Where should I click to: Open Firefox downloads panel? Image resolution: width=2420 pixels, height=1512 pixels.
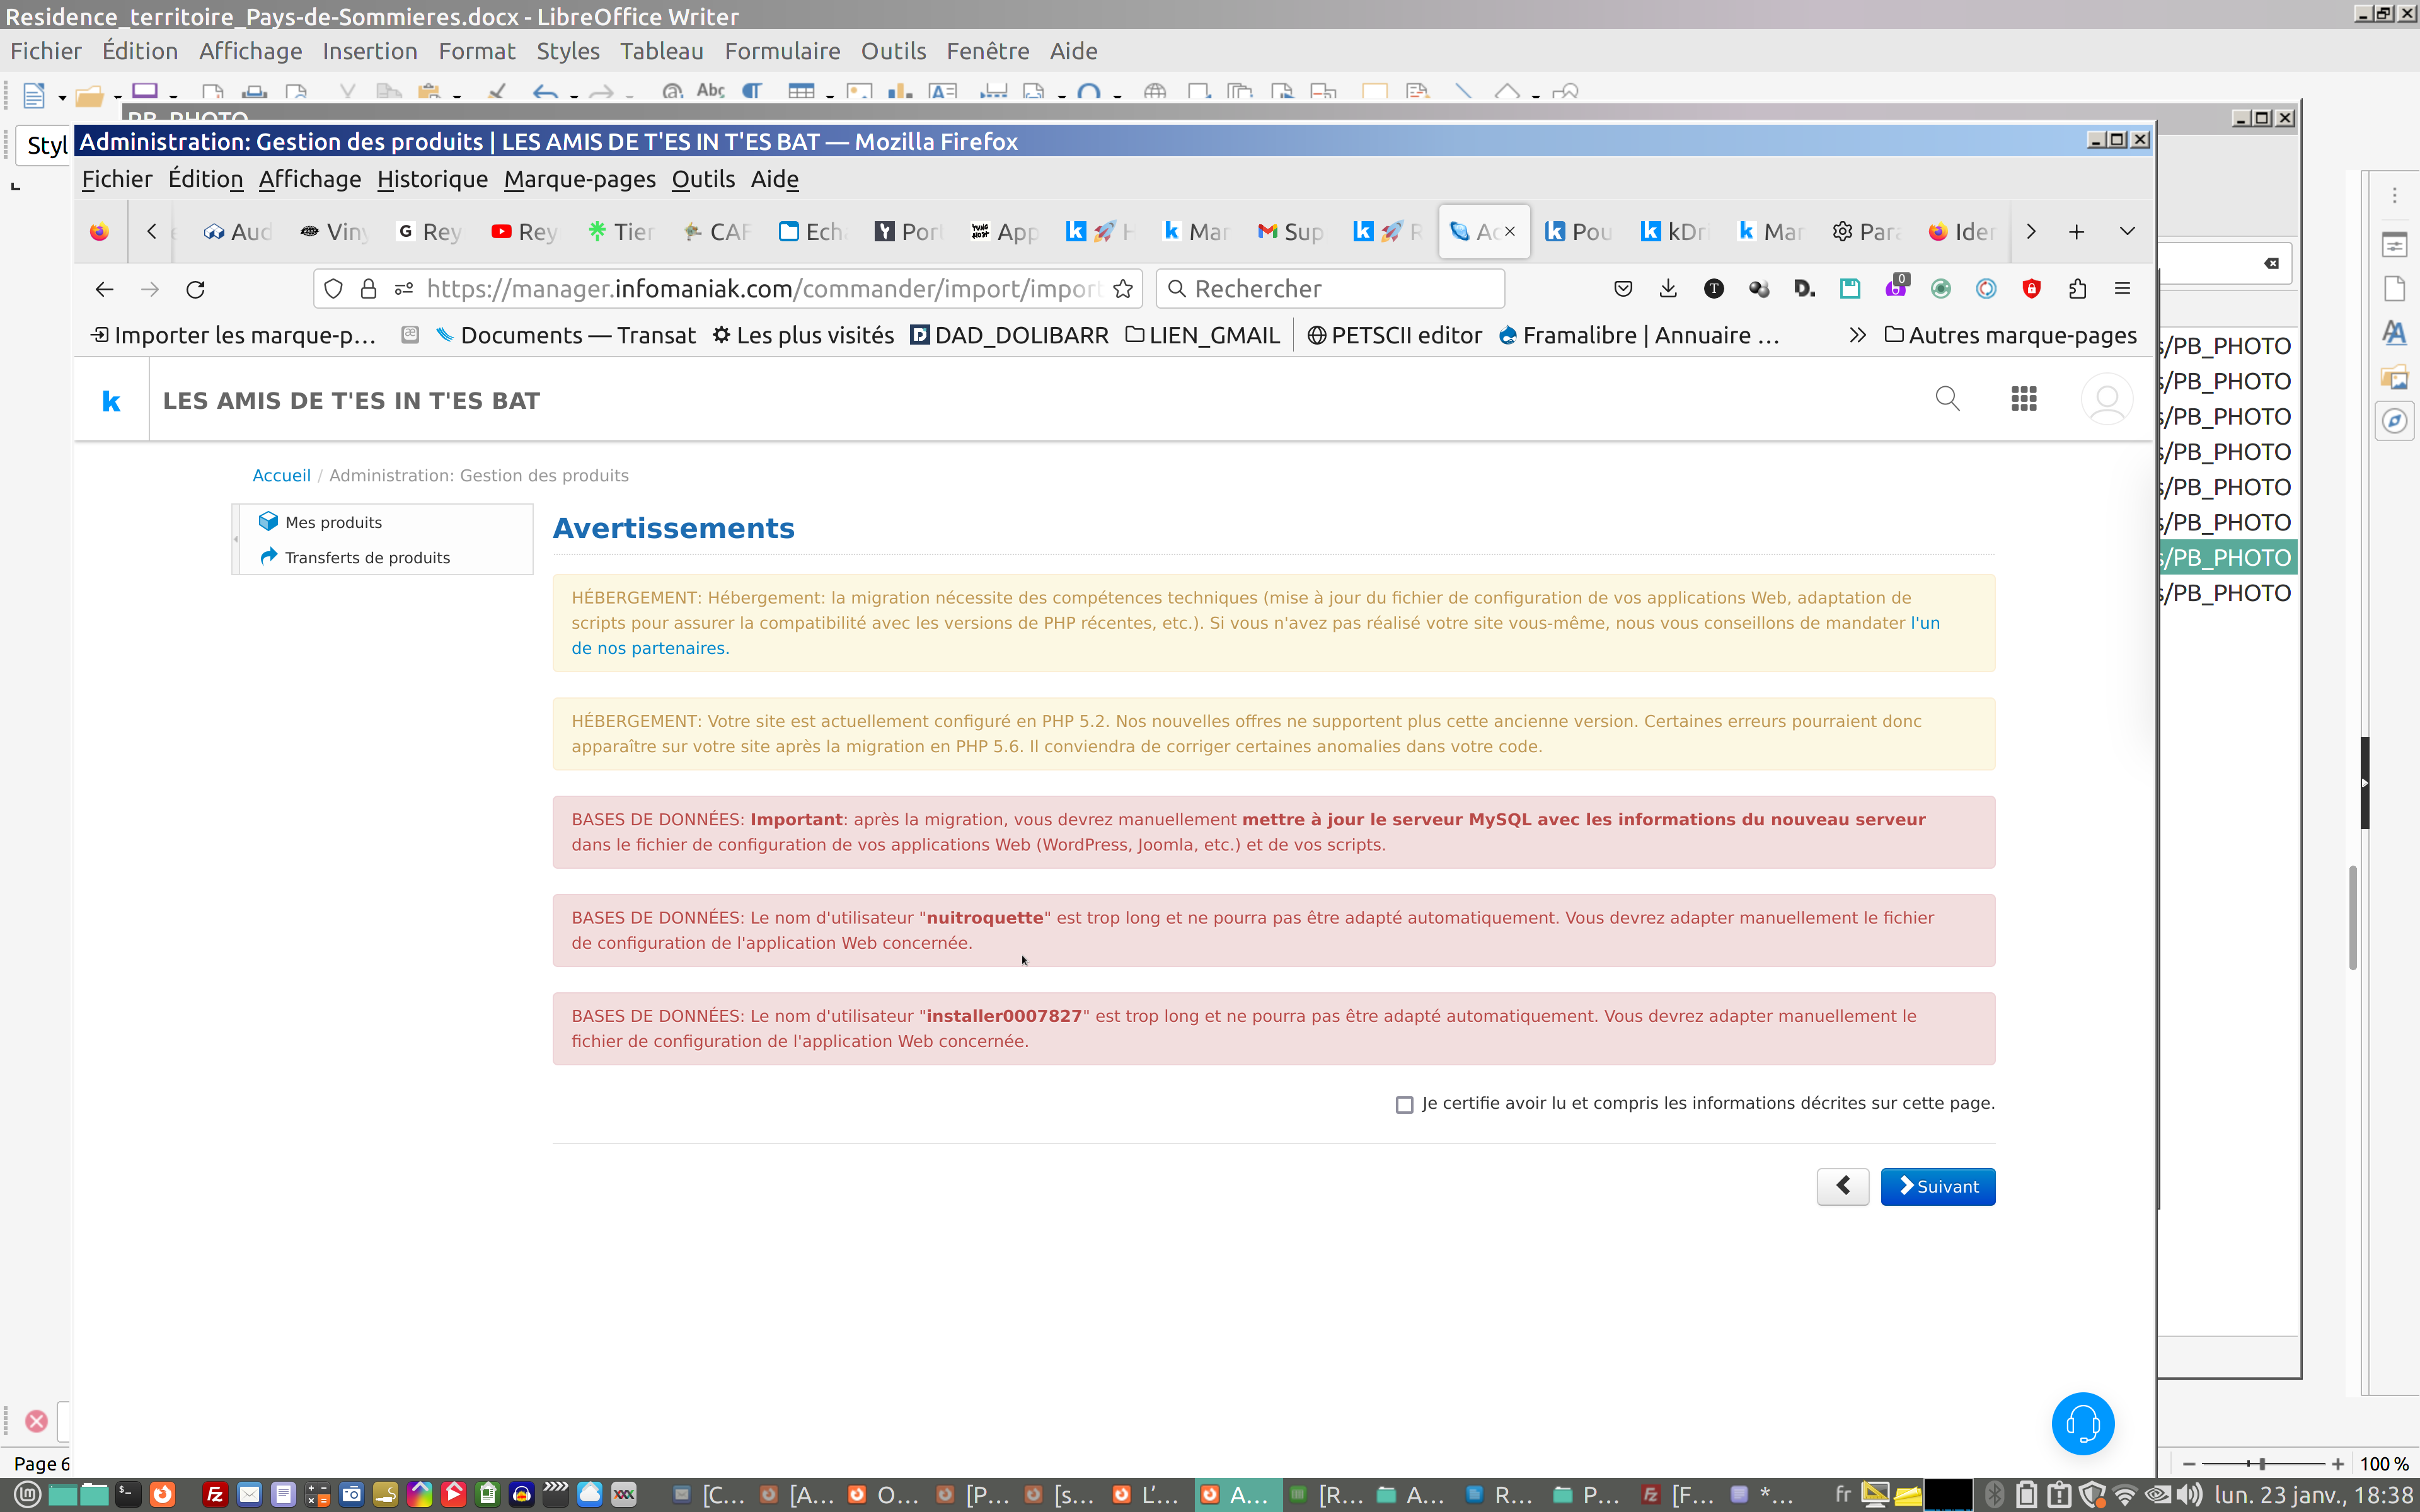click(x=1667, y=289)
